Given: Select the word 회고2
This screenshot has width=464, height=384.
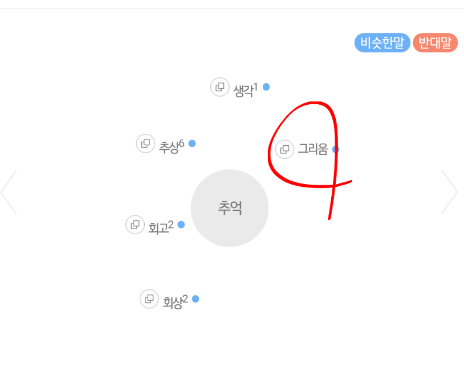Looking at the screenshot, I should tap(161, 227).
